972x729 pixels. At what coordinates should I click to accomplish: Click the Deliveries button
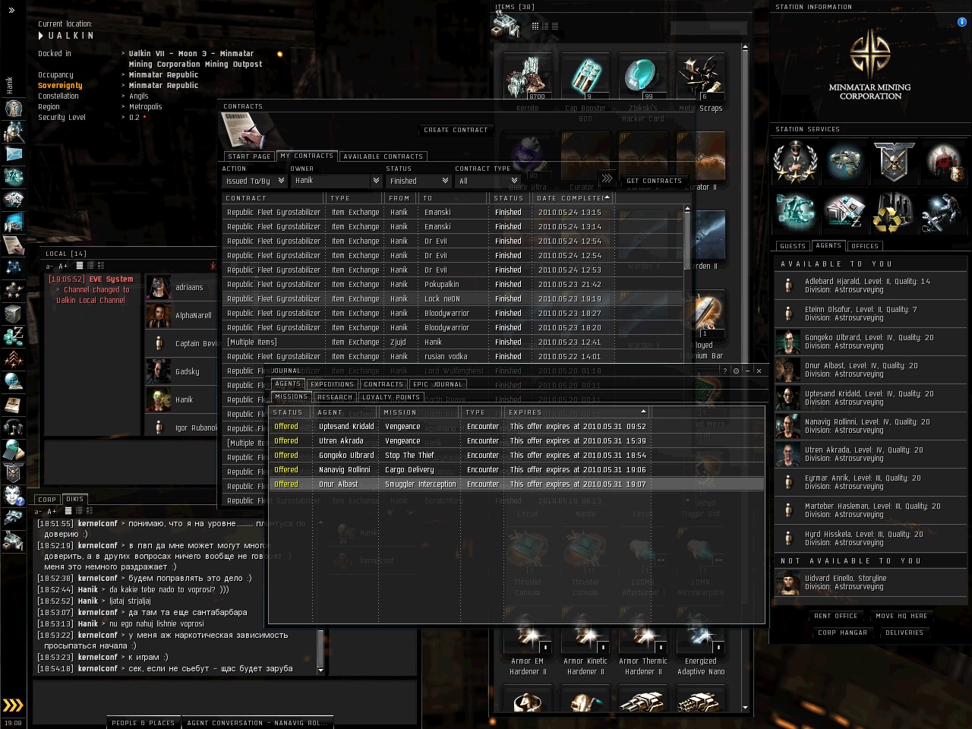(904, 633)
